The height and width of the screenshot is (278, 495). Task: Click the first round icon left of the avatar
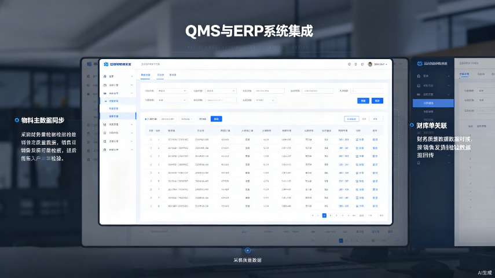coord(349,64)
